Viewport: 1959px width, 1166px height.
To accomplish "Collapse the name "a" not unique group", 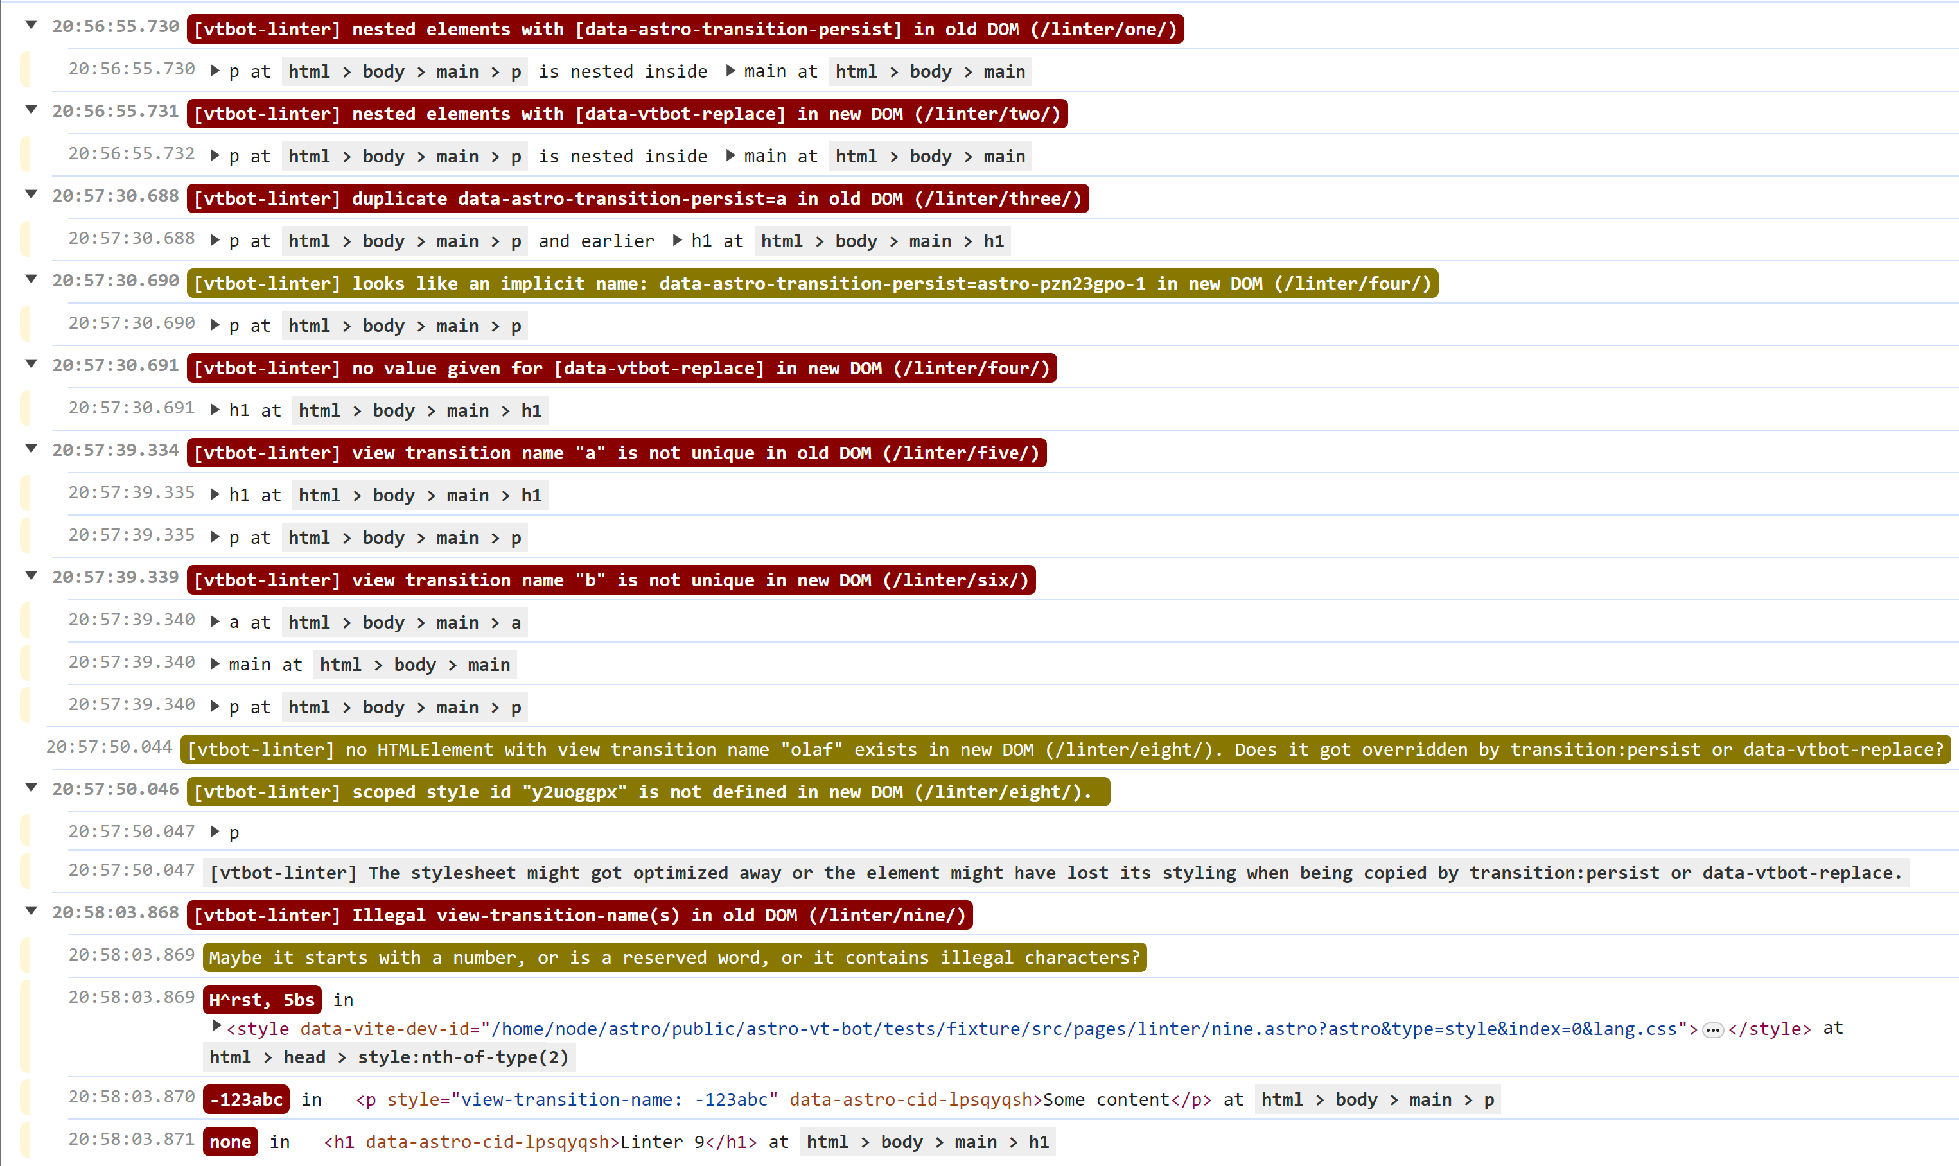I will pyautogui.click(x=31, y=449).
